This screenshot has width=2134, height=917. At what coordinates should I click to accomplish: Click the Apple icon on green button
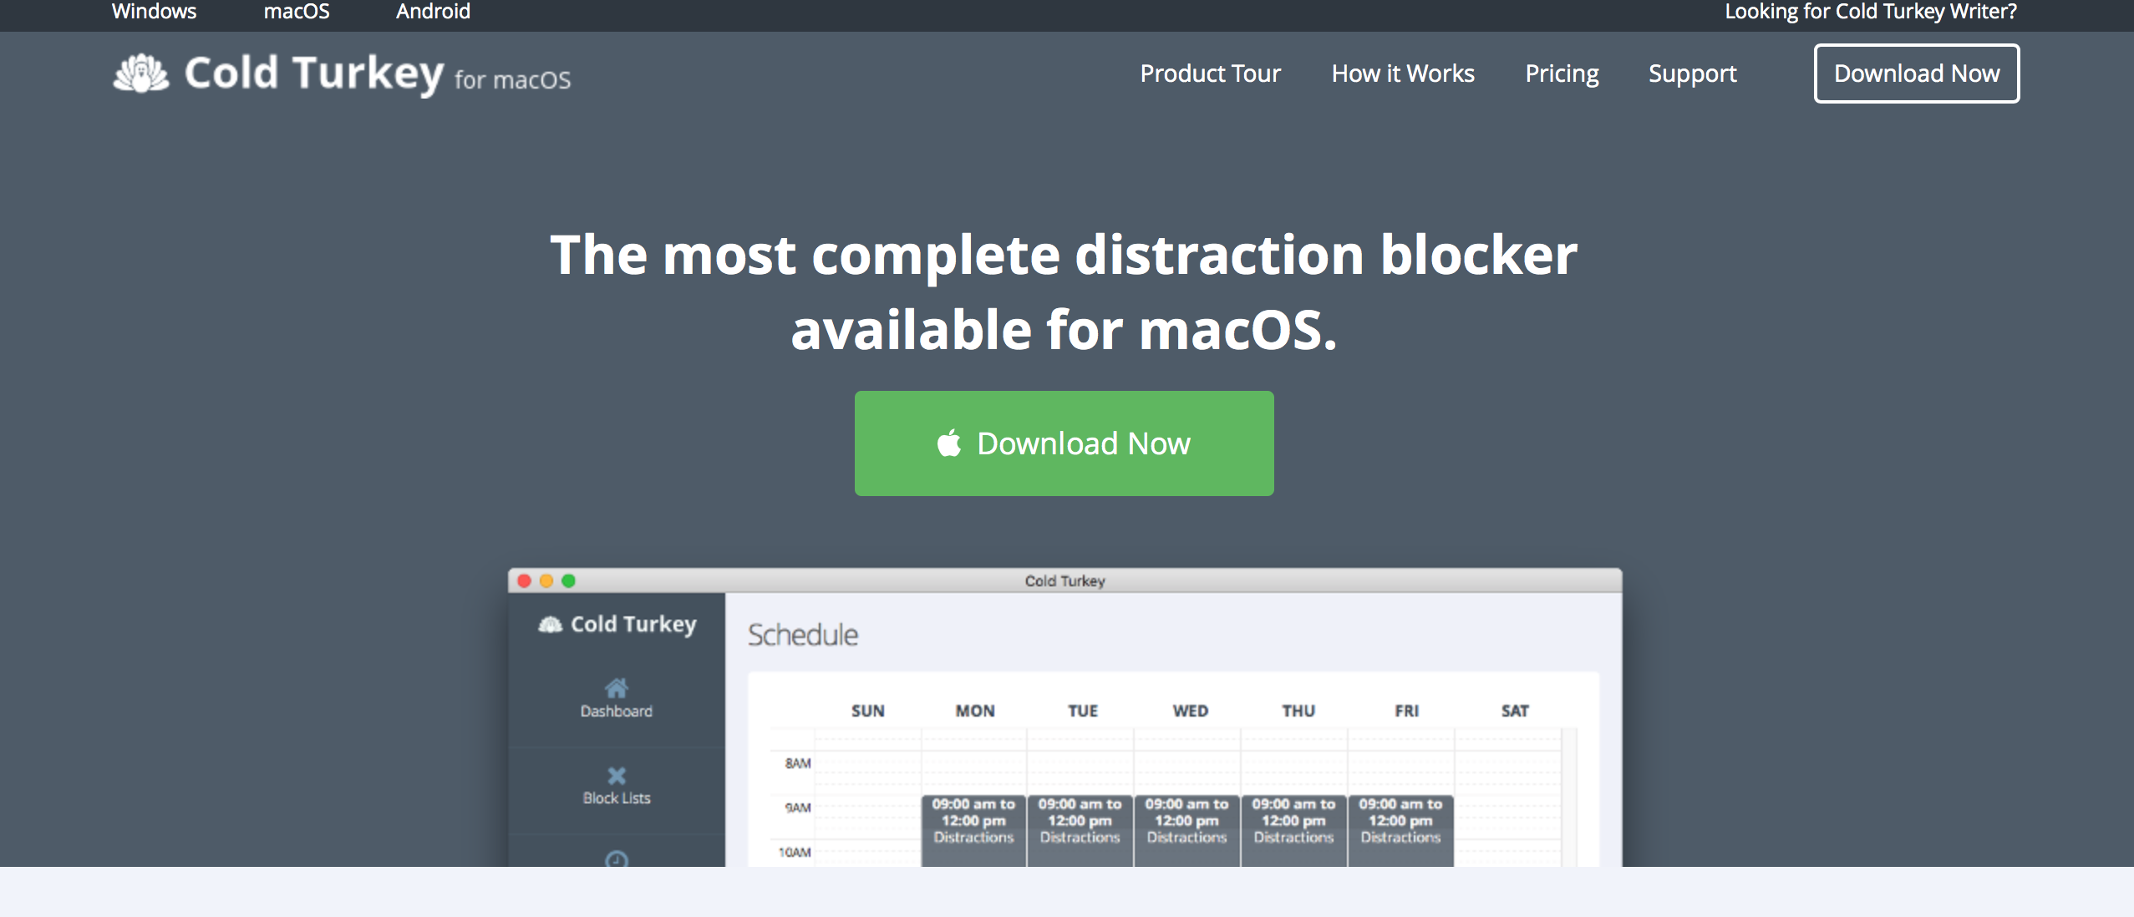[949, 443]
